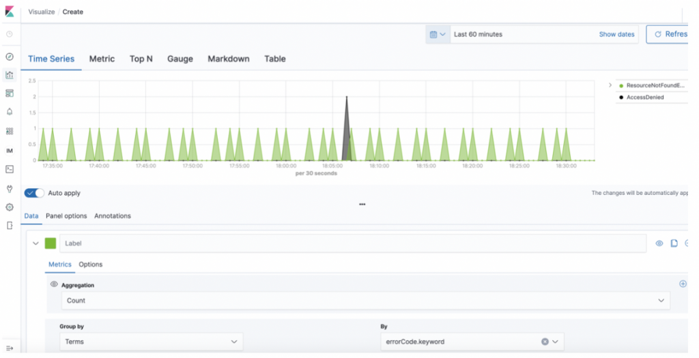Open the Group by Terms dropdown
This screenshot has height=358, width=699.
(x=150, y=341)
